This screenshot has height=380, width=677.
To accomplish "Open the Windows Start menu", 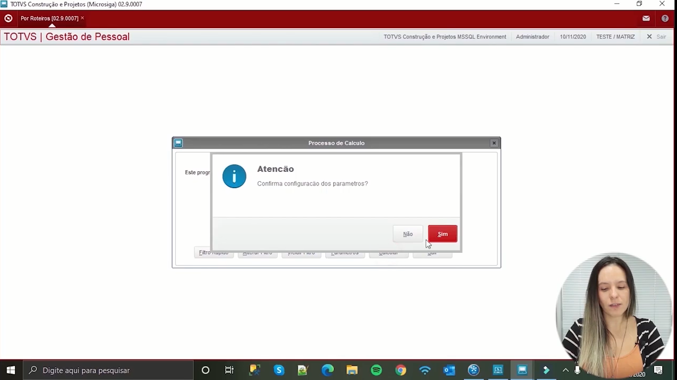I will click(11, 370).
